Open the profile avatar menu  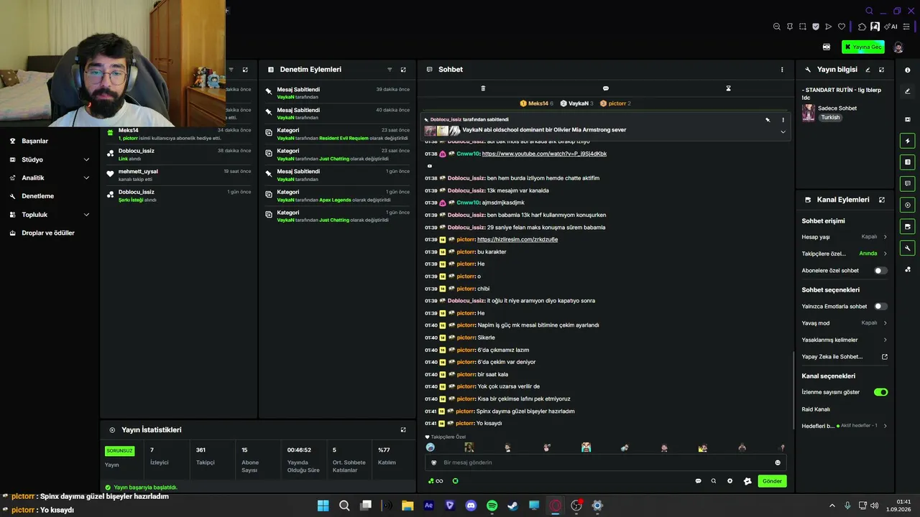click(898, 47)
